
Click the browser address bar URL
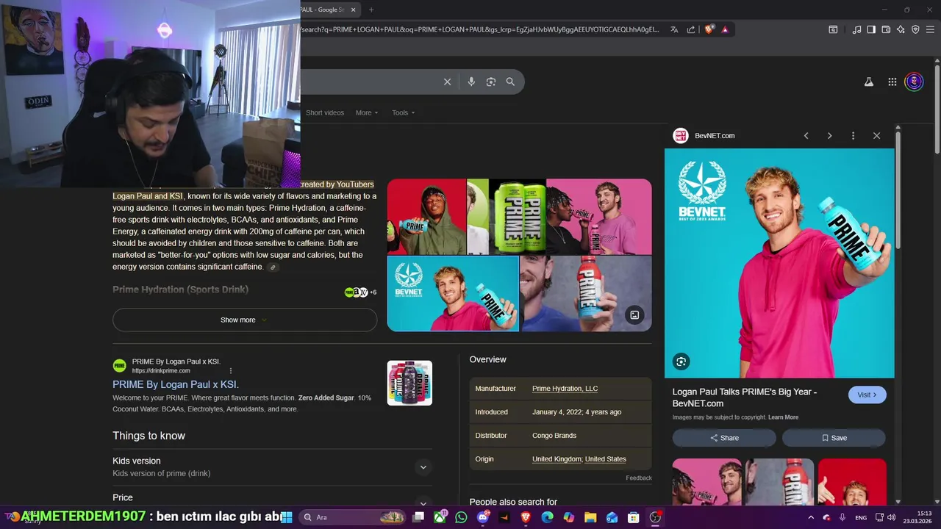pos(479,29)
